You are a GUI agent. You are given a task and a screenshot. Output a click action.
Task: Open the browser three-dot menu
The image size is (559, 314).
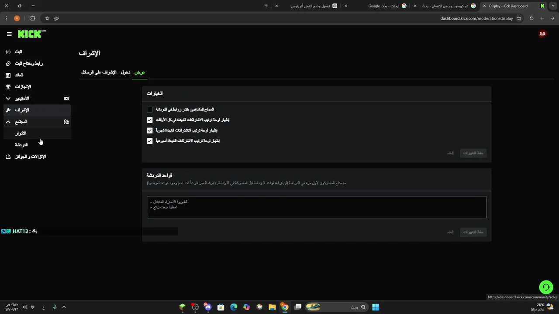click(x=6, y=18)
